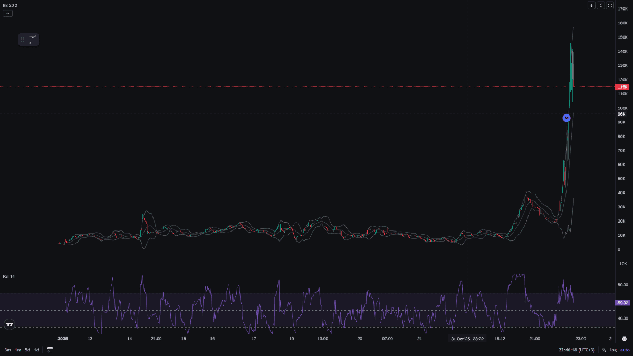Toggle percent scale mode
The image size is (633, 356).
click(x=604, y=350)
